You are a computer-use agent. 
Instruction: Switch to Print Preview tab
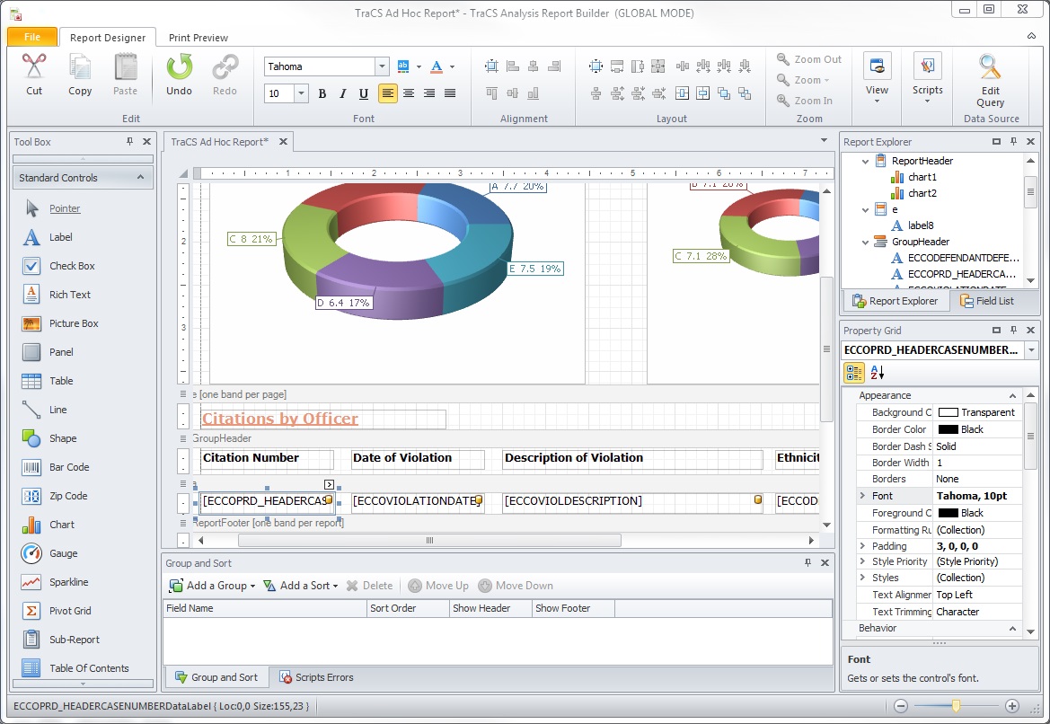(x=199, y=38)
